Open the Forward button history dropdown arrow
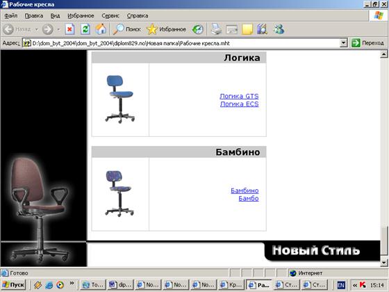The height and width of the screenshot is (292, 389). tap(58, 29)
